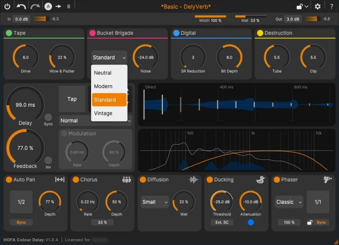Click the Bit Depth knob
This screenshot has width=339, height=245.
[x=229, y=57]
